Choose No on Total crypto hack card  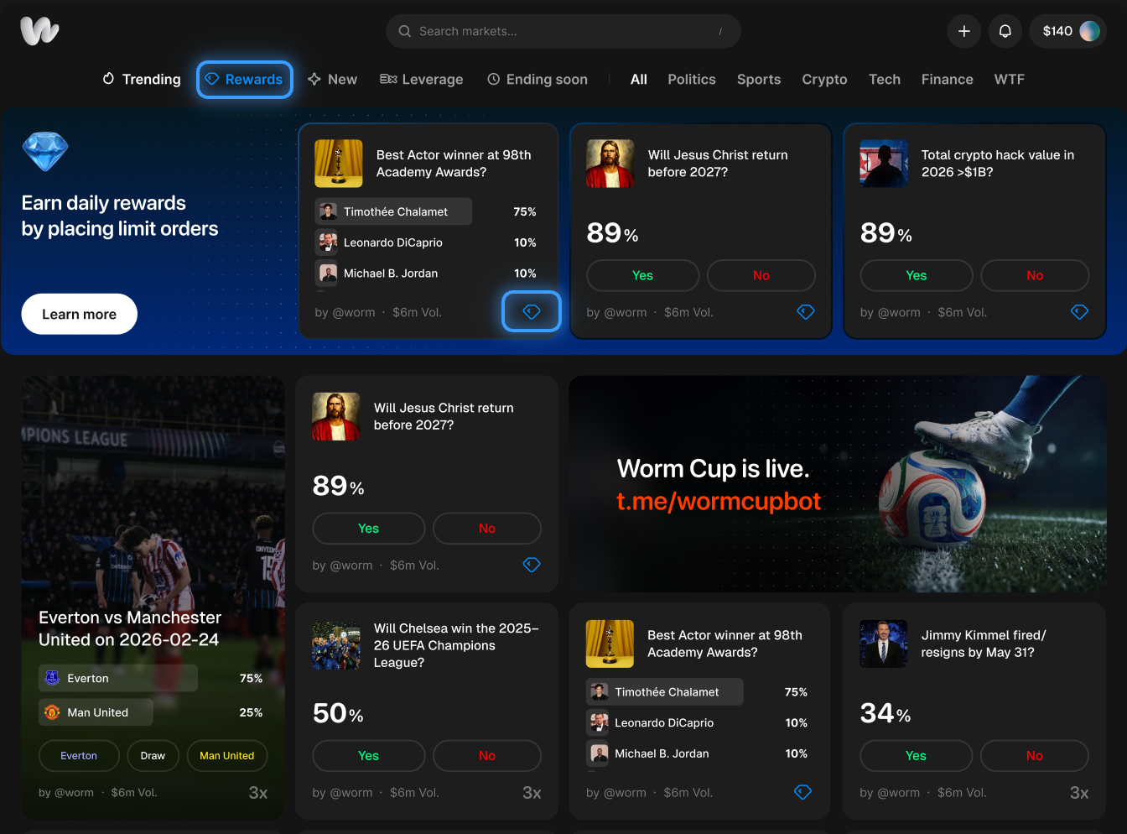tap(1035, 275)
